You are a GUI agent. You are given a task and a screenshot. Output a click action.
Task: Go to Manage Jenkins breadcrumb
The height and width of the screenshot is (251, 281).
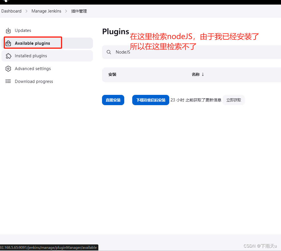click(x=46, y=11)
